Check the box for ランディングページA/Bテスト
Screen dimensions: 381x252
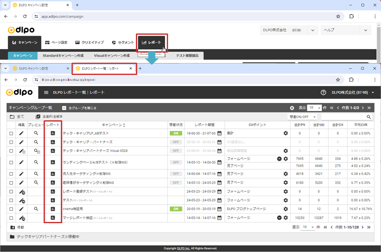[x=11, y=162]
